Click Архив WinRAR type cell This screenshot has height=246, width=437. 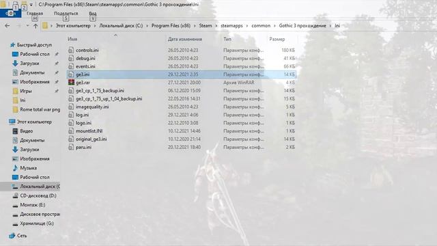pyautogui.click(x=238, y=83)
